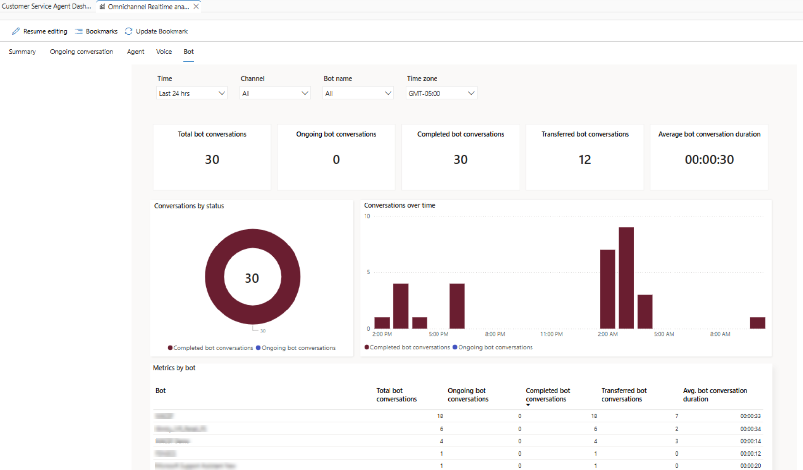Click the Update Bookmark refresh icon
Viewport: 803px width, 470px height.
point(129,31)
